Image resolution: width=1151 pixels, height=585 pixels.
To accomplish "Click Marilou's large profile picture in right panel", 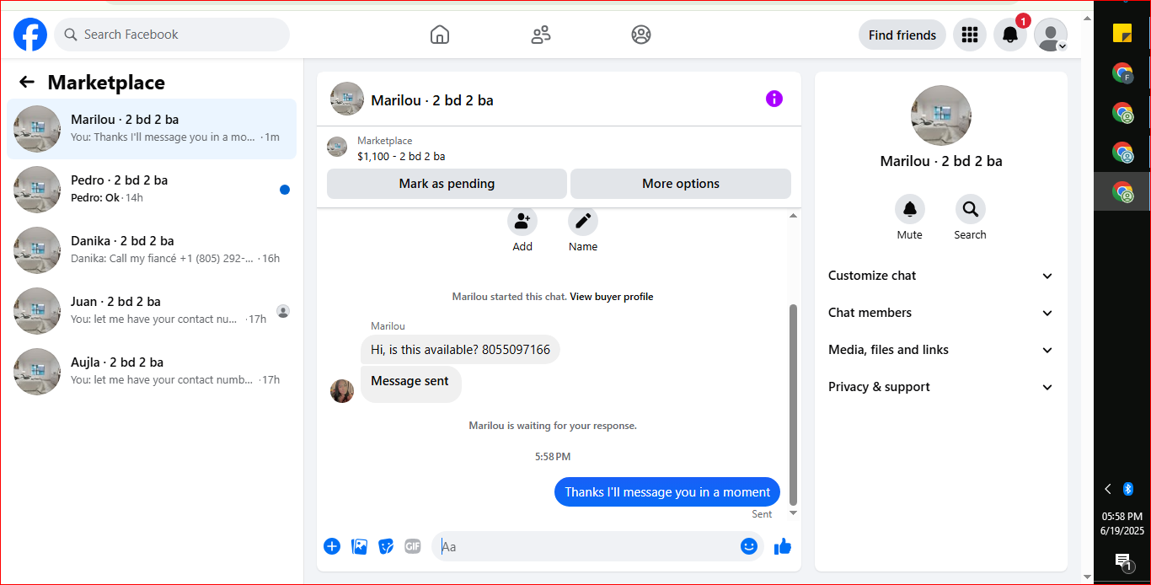I will [941, 115].
